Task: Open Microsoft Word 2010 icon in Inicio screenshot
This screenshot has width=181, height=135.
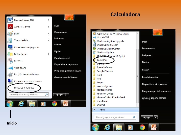Action: point(10,20)
